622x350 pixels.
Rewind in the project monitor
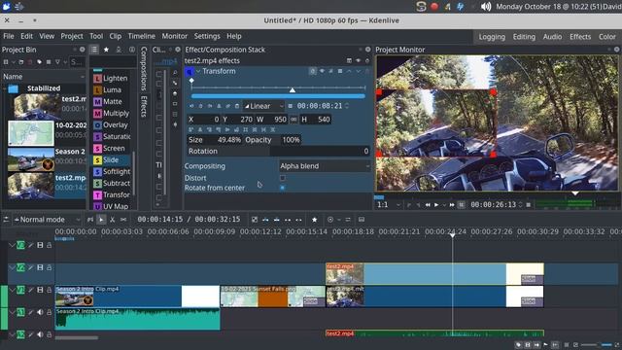(x=428, y=205)
